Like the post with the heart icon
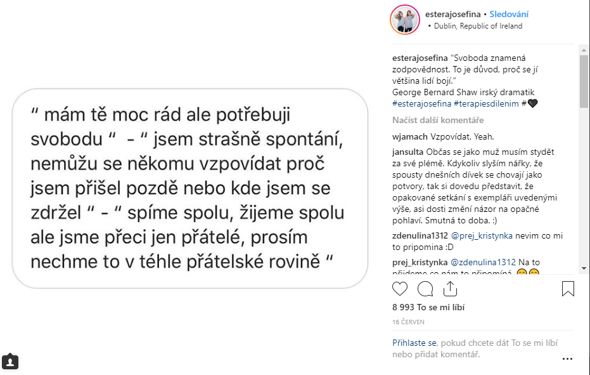This screenshot has height=375, width=590. click(x=400, y=289)
